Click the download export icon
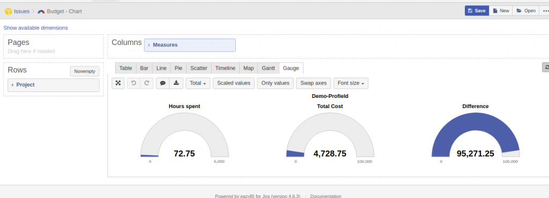Viewport: 549px width, 198px height. coord(176,83)
